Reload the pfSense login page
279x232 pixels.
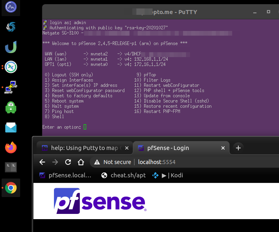tap(68, 162)
